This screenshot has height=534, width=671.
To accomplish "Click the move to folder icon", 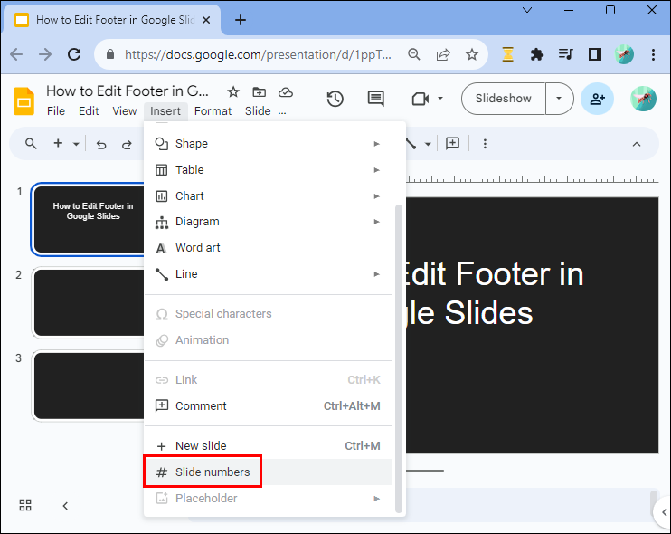I will 260,91.
